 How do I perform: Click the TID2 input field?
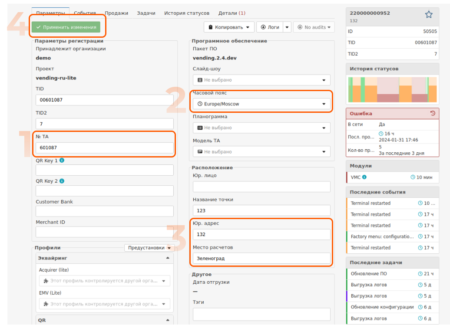click(104, 124)
